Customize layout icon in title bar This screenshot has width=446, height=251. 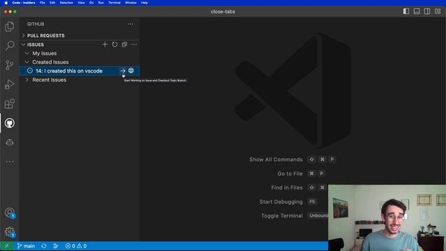click(438, 11)
